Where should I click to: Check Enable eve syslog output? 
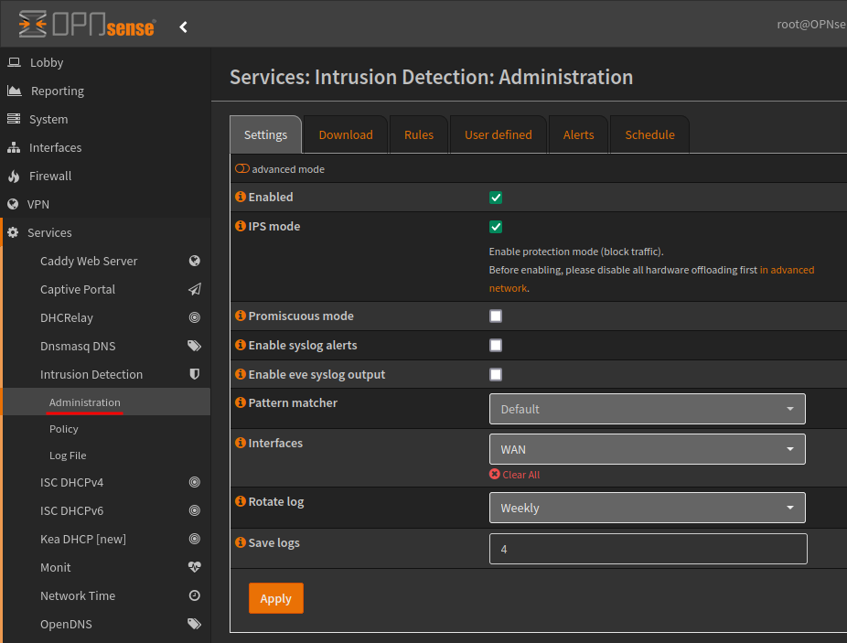(x=496, y=374)
